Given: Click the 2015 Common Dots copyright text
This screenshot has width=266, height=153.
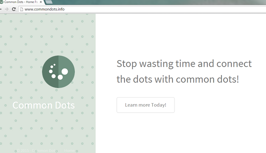Looking at the screenshot, I should point(37,151).
